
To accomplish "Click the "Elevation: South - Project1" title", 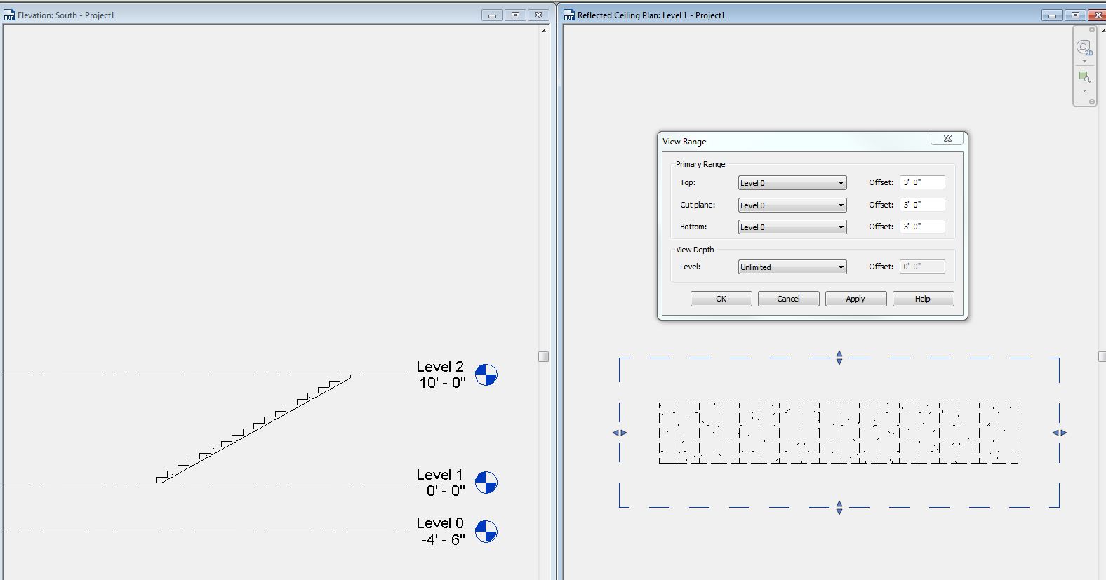I will click(66, 15).
